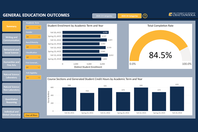Click the Individual and Global Citizenship button
The width and height of the screenshot is (198, 132).
coord(12,113)
